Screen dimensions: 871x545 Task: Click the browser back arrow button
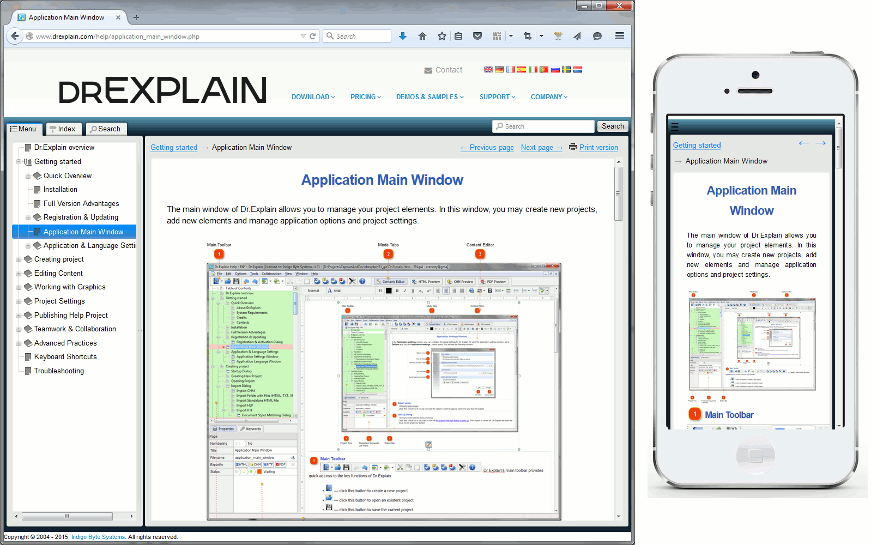click(x=14, y=36)
